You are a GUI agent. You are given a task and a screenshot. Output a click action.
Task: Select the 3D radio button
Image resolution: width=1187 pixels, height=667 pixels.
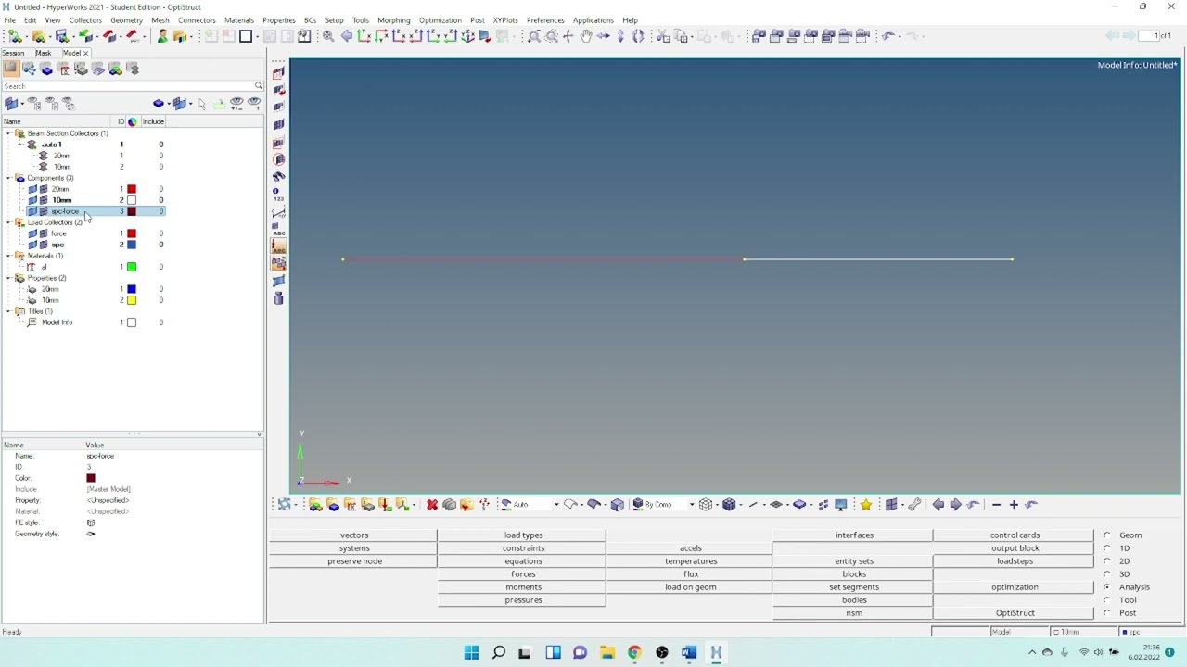(x=1106, y=574)
